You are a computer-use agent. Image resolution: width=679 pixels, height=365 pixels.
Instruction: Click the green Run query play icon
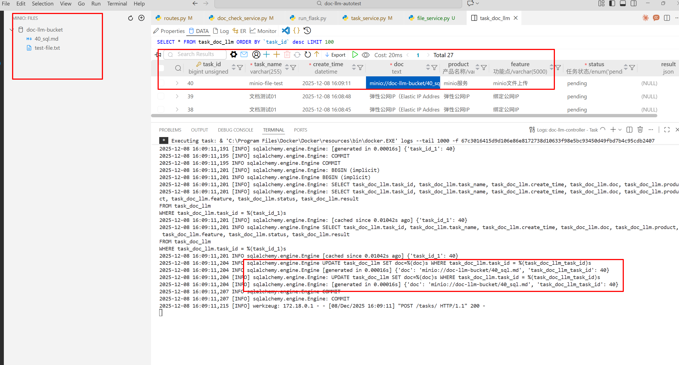355,55
